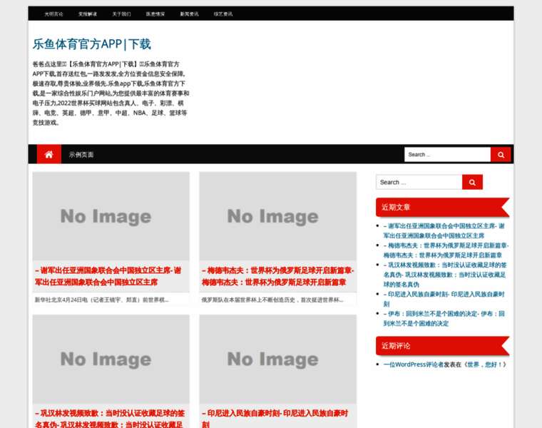
Task: Open article title 巩汉林发视频致歉
Action: [110, 419]
